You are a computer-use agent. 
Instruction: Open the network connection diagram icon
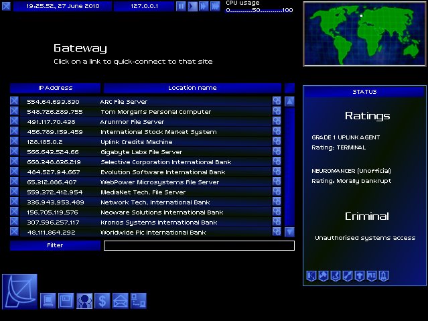click(x=139, y=301)
